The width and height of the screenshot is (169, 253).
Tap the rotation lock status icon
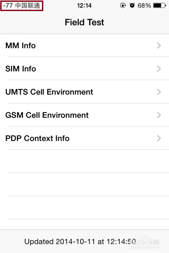pyautogui.click(x=123, y=5)
